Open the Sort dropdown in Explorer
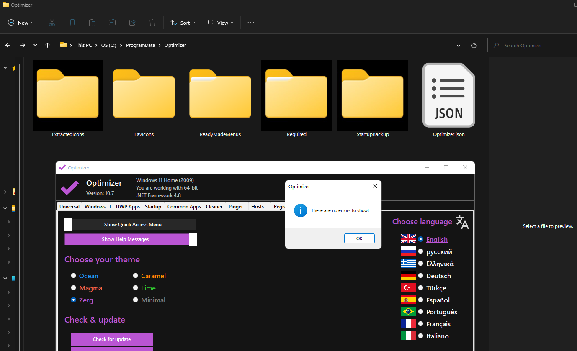The image size is (577, 351). (183, 23)
